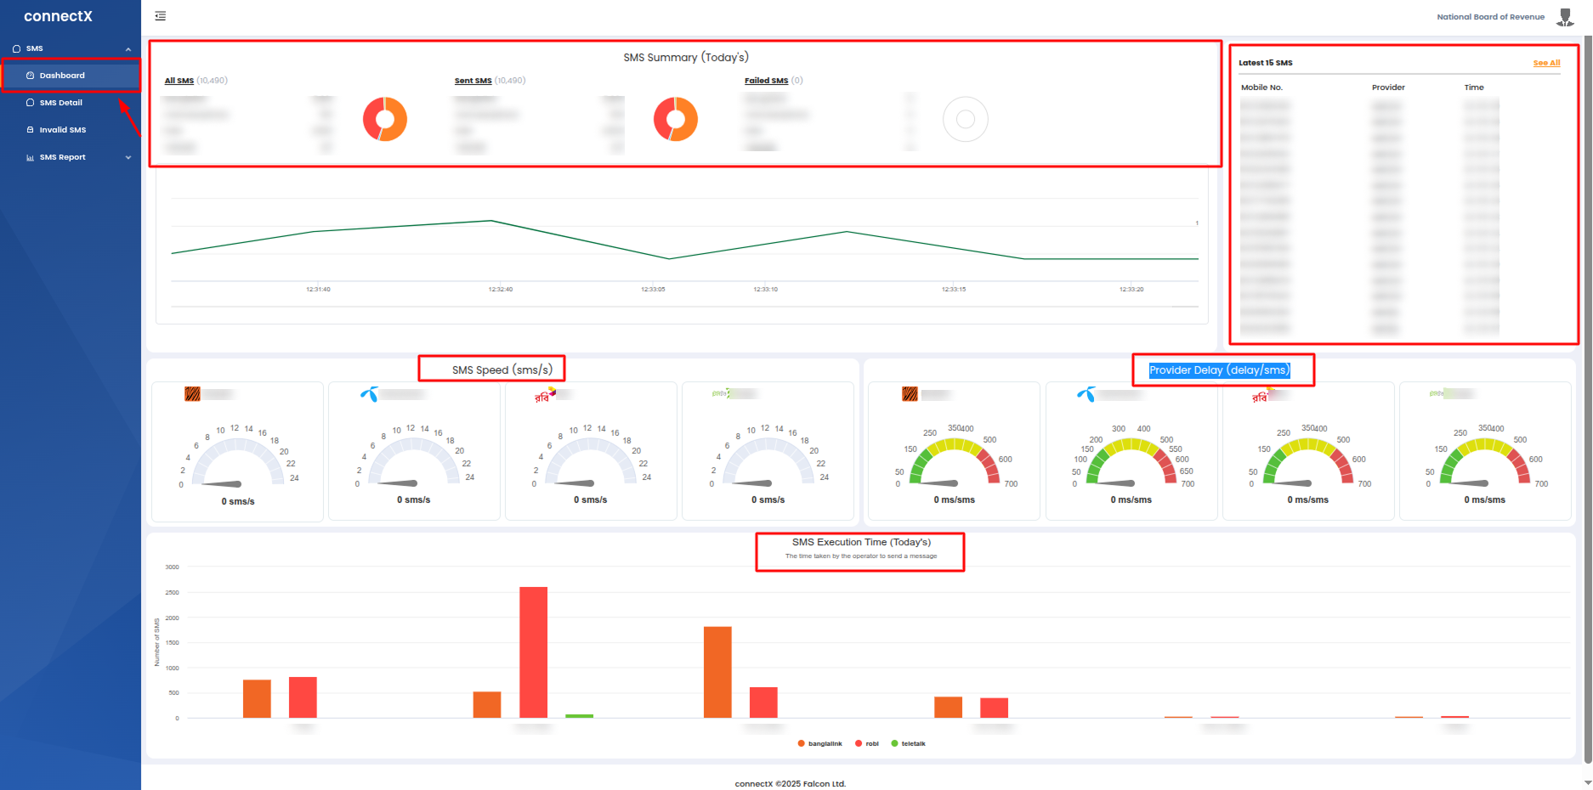Click the Dashboard gauge icon in sidebar
The image size is (1593, 790).
31,76
